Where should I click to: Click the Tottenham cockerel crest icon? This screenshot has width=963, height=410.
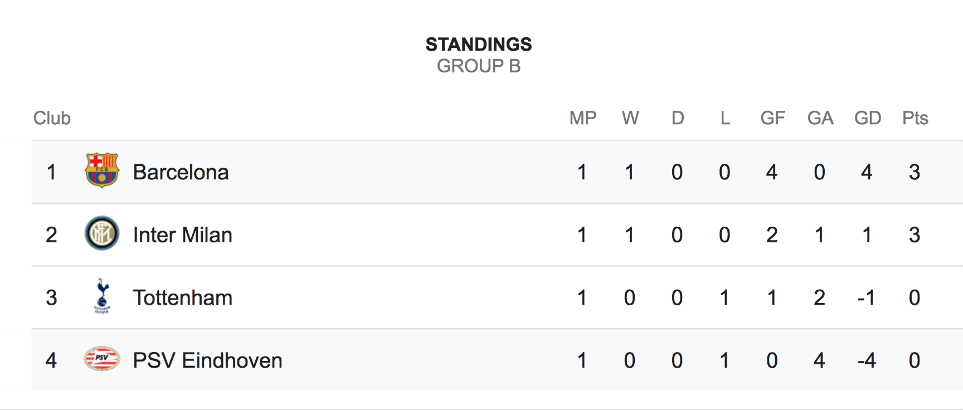click(x=102, y=296)
